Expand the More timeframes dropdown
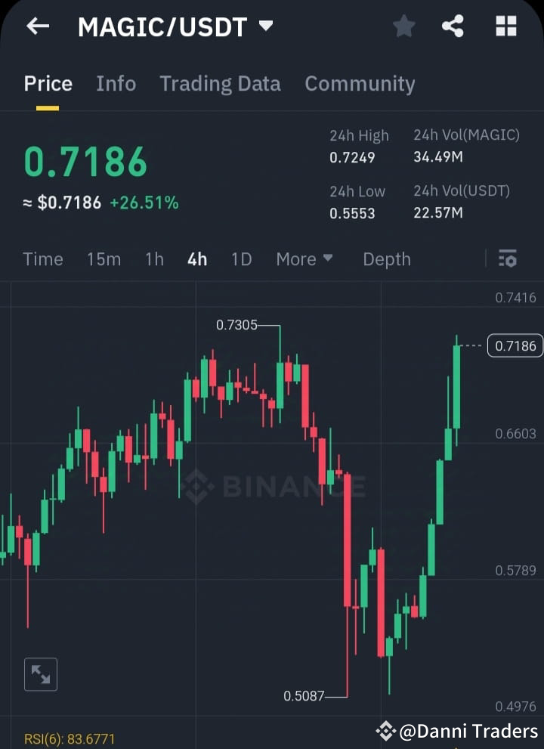Viewport: 544px width, 749px height. 304,259
